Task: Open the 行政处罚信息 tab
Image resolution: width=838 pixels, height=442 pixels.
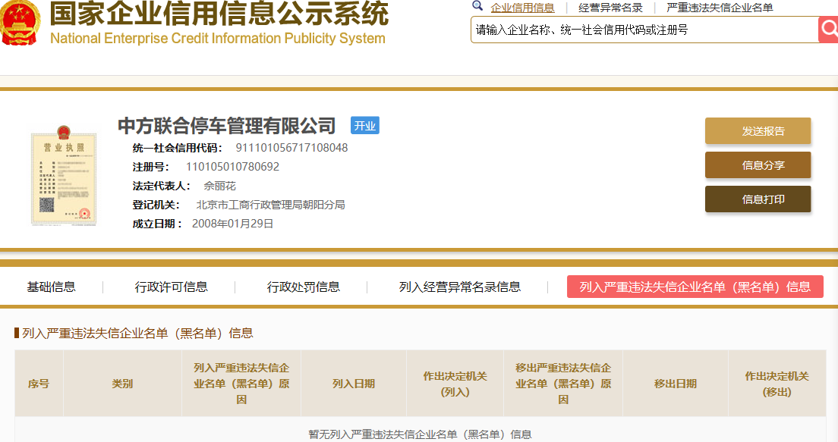Action: point(303,287)
